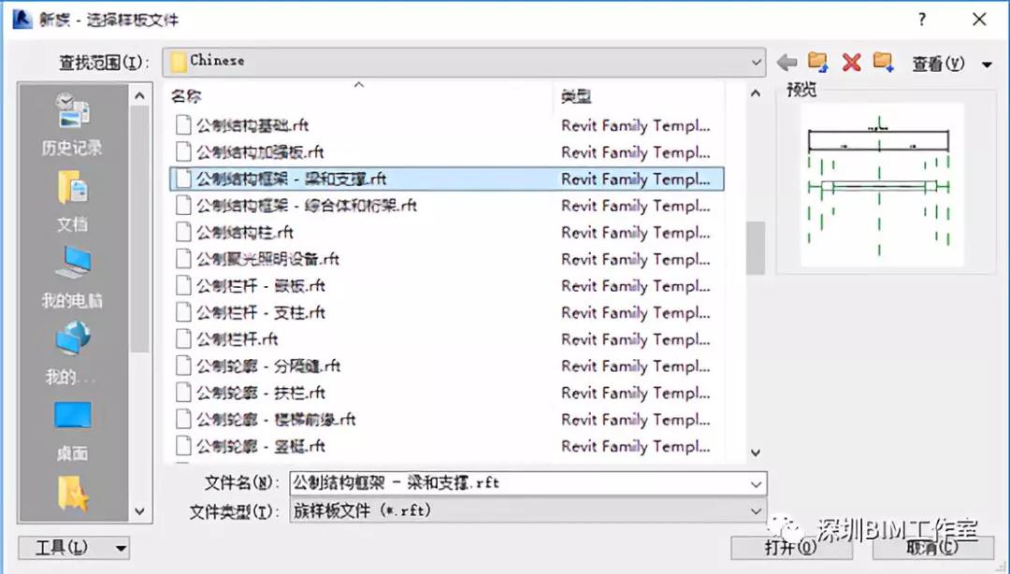The image size is (1010, 574).
Task: Click type cell of 公制结构基础.rft row
Action: click(636, 125)
